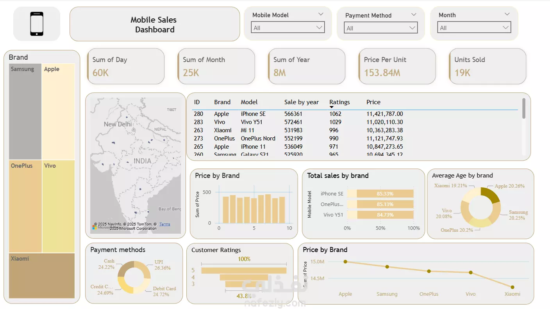The height and width of the screenshot is (309, 550).
Task: Sort table by Sale by year header
Action: 301,102
